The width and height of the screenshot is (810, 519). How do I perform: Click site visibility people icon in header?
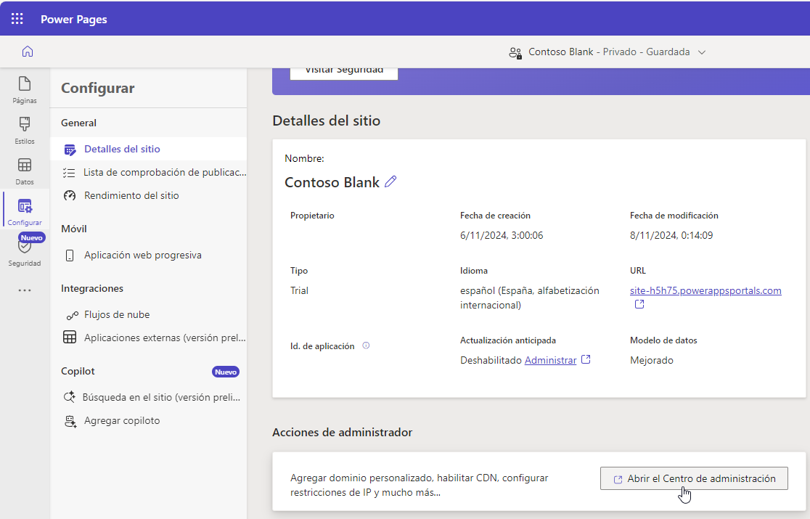[x=515, y=52]
